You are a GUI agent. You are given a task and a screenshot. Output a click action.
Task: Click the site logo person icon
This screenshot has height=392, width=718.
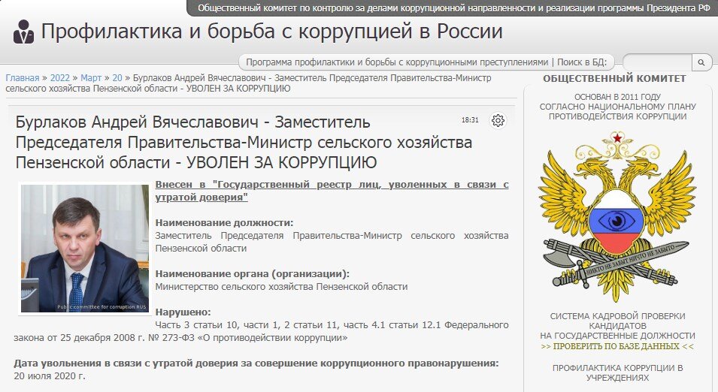tap(23, 32)
